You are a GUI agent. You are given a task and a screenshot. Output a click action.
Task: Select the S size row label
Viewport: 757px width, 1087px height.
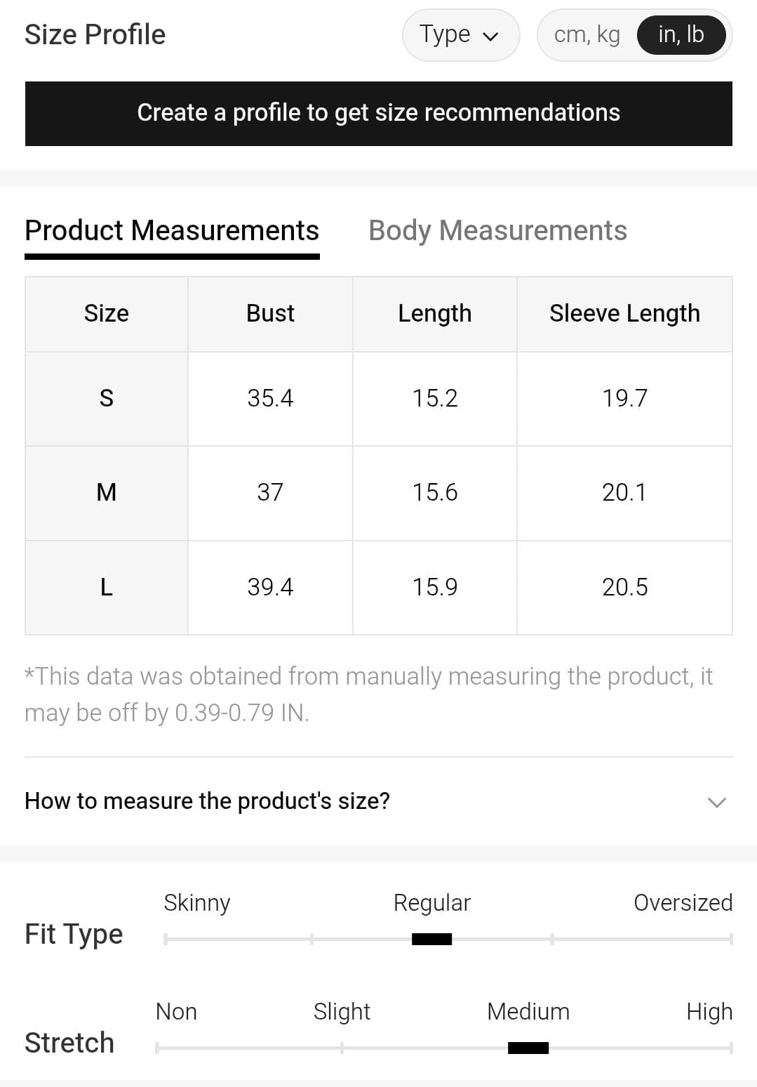107,398
